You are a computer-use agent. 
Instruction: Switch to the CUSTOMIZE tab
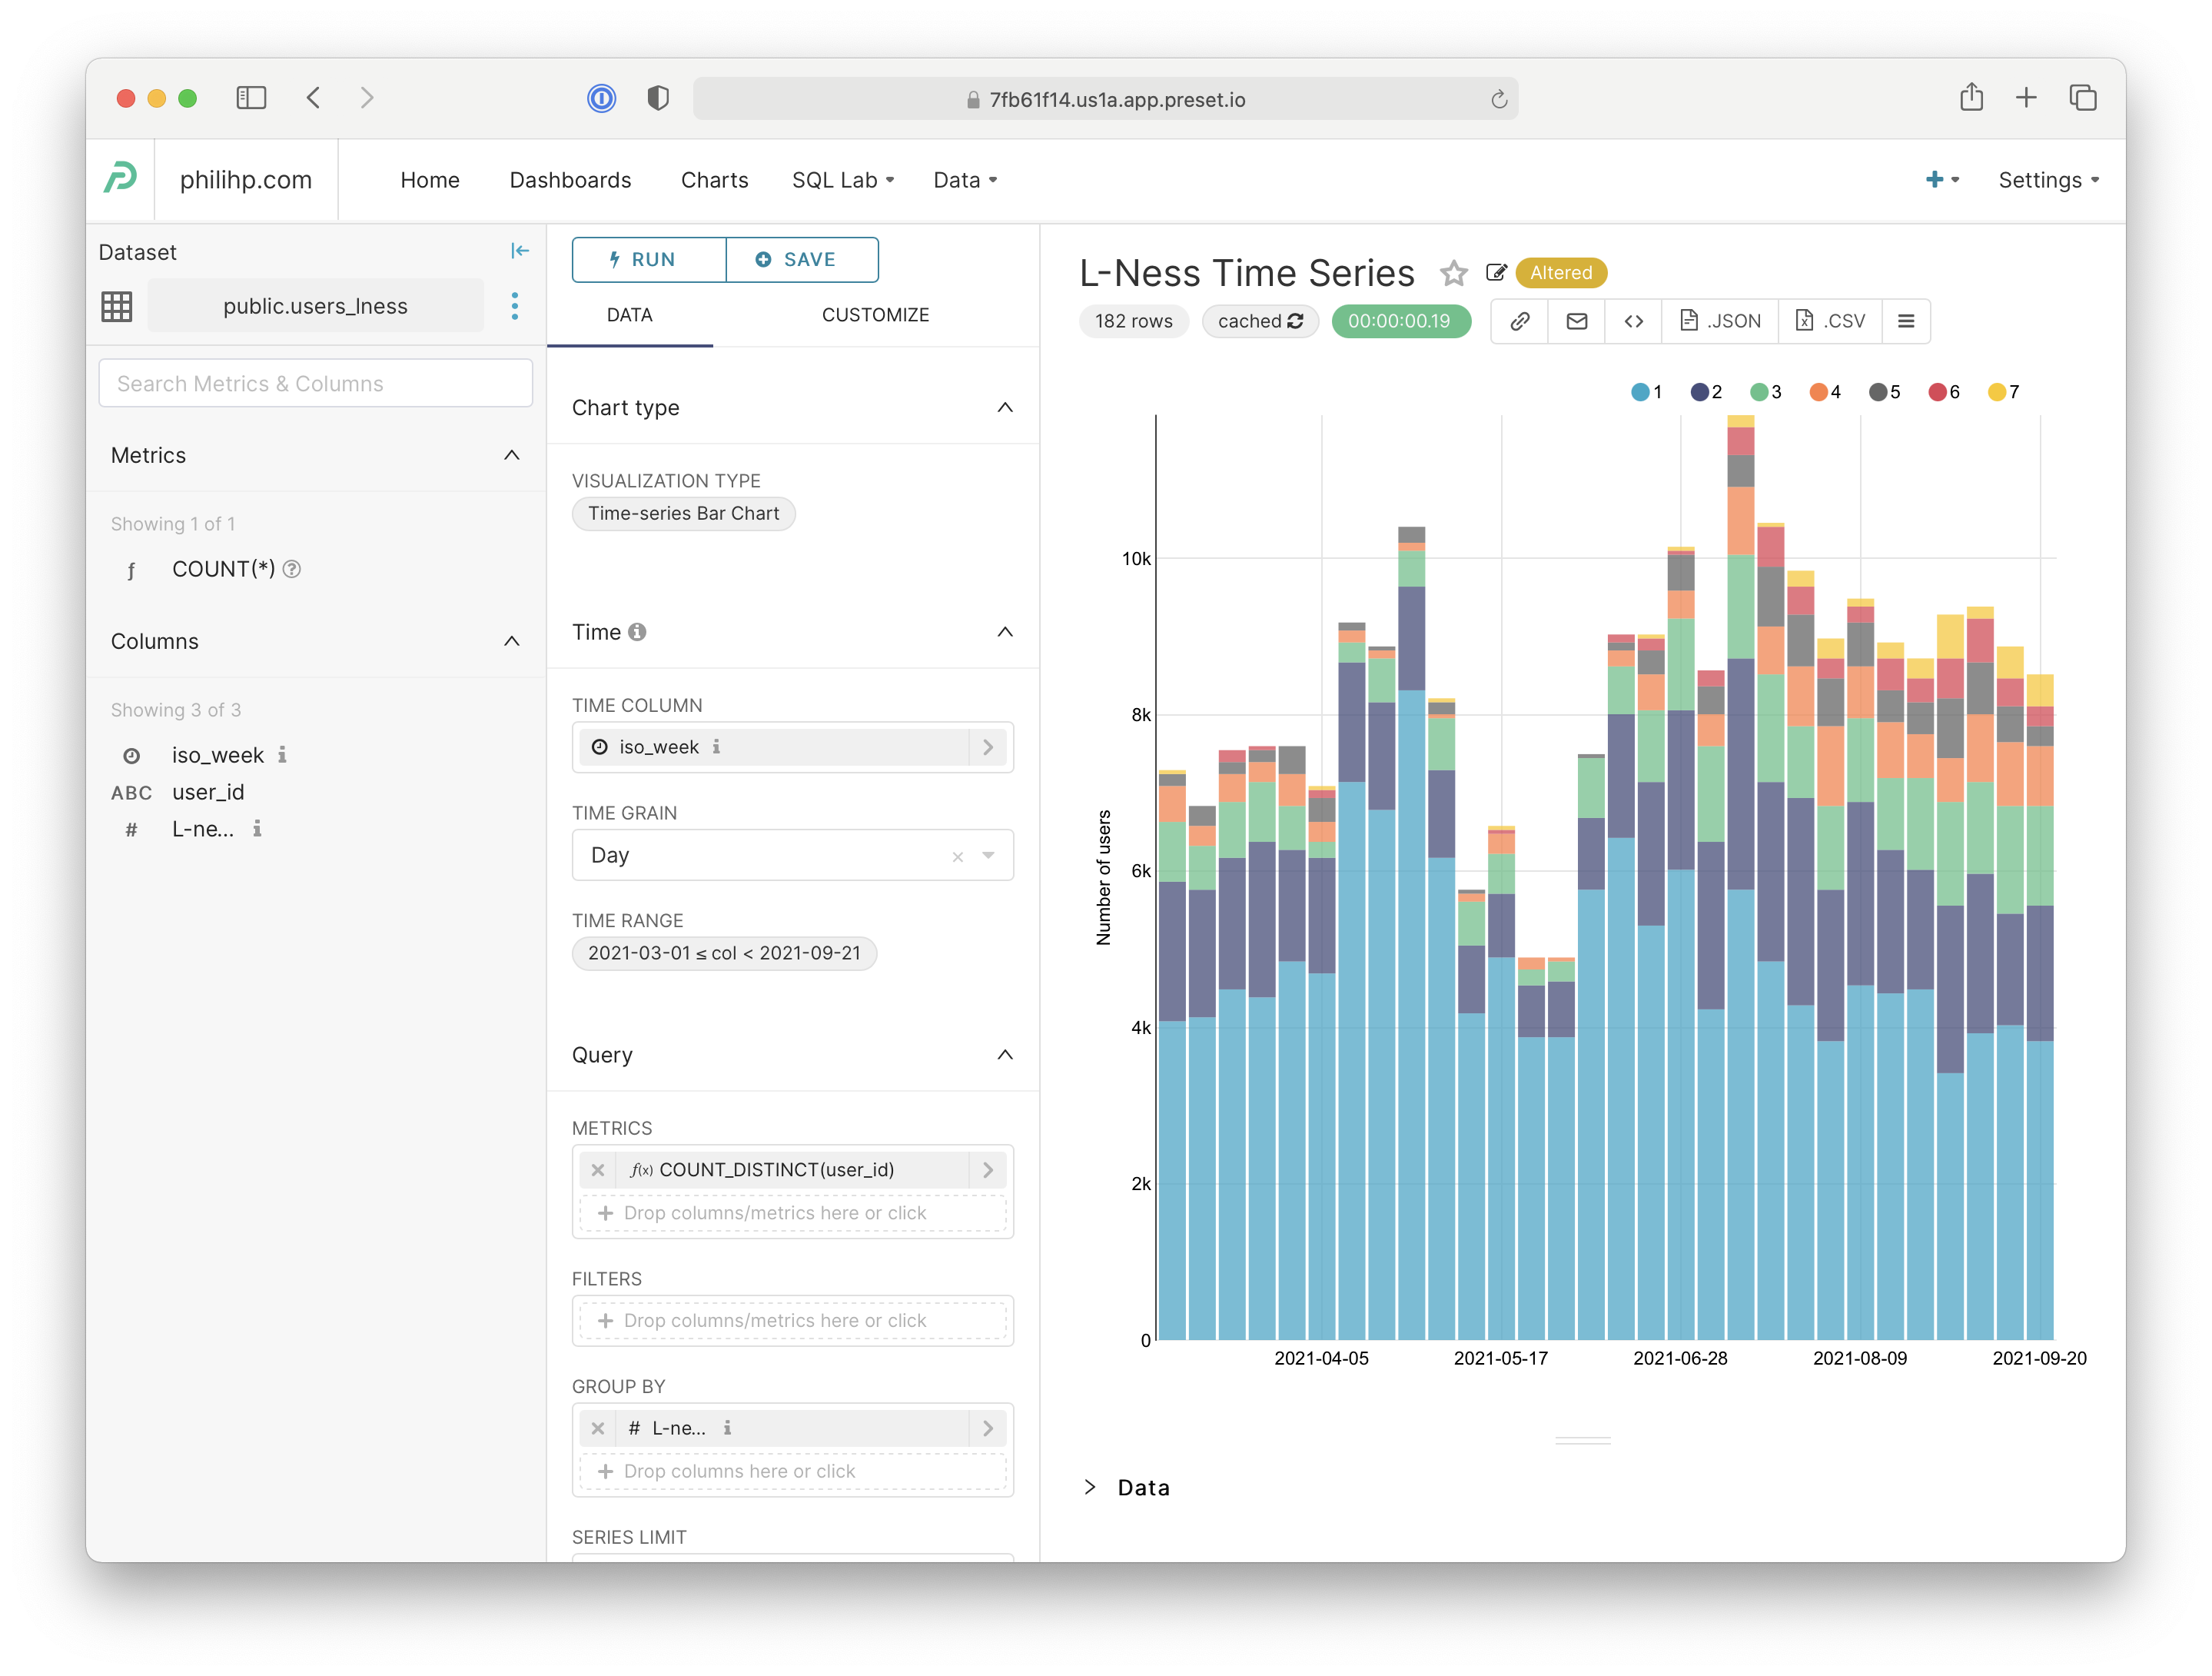pos(875,315)
